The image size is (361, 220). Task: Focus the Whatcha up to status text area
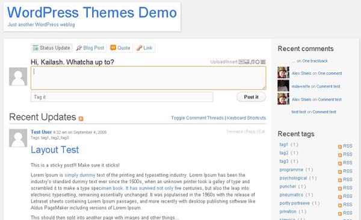tap(148, 78)
